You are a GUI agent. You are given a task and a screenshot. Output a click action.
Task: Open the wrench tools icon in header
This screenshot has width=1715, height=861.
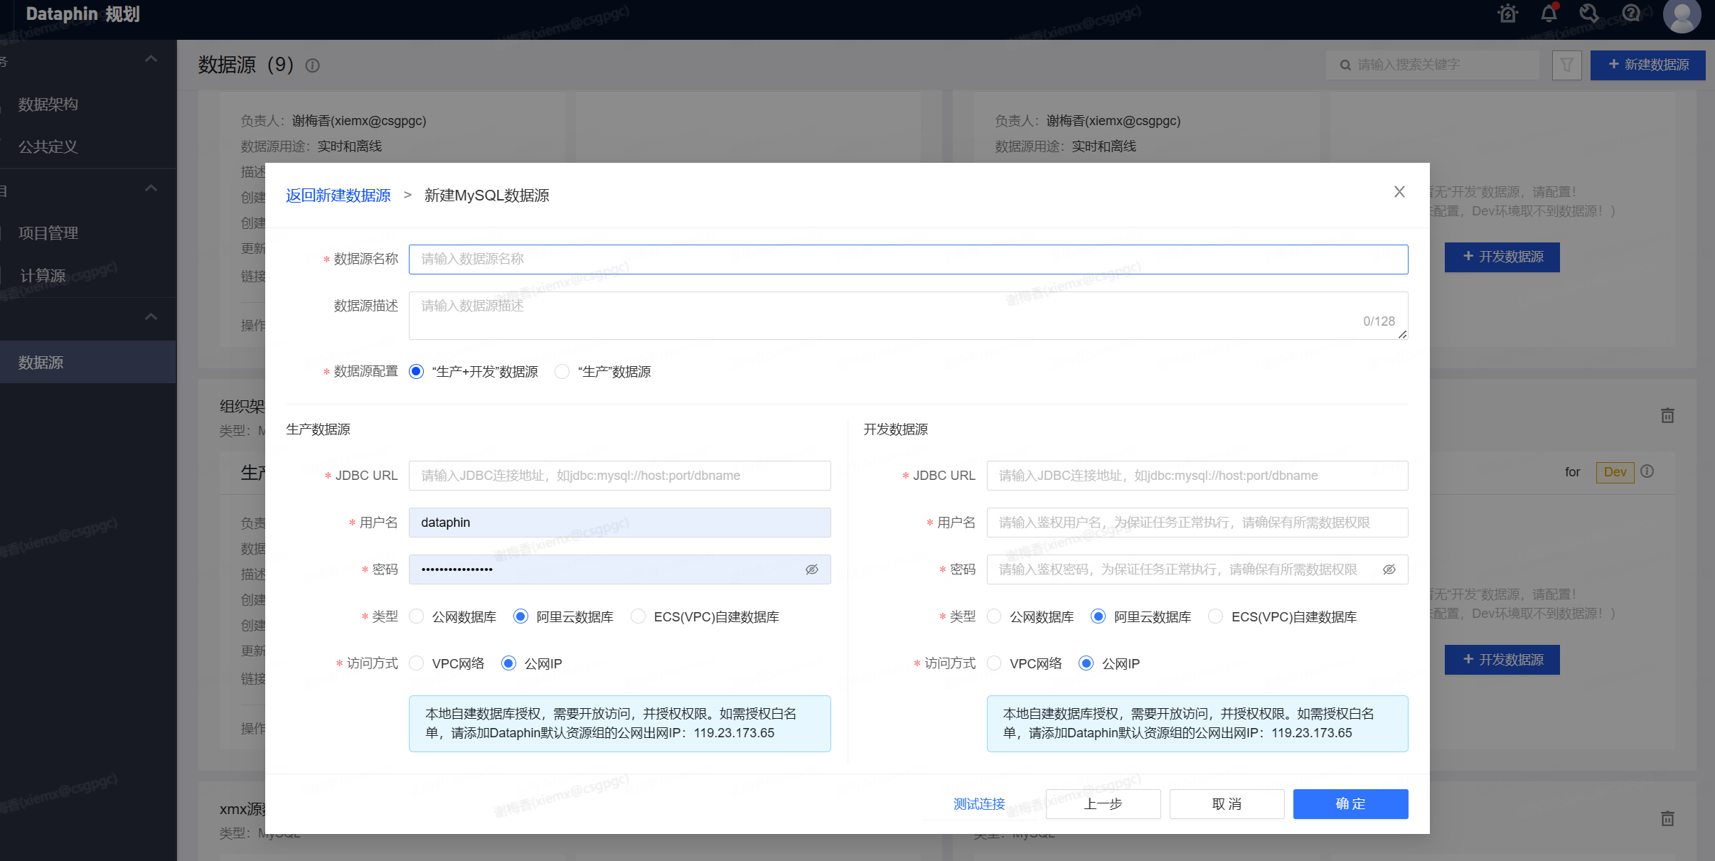click(x=1589, y=14)
